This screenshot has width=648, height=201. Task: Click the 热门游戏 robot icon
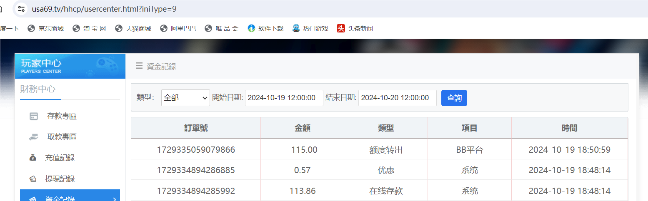pyautogui.click(x=296, y=29)
